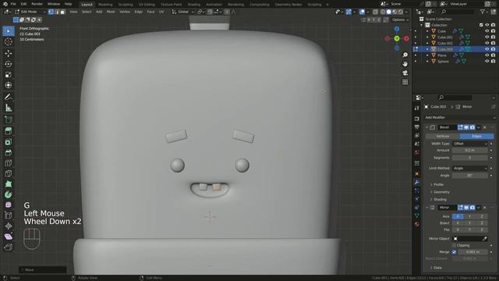Open the Vertex menu in viewport header
499x281 pixels.
(125, 12)
